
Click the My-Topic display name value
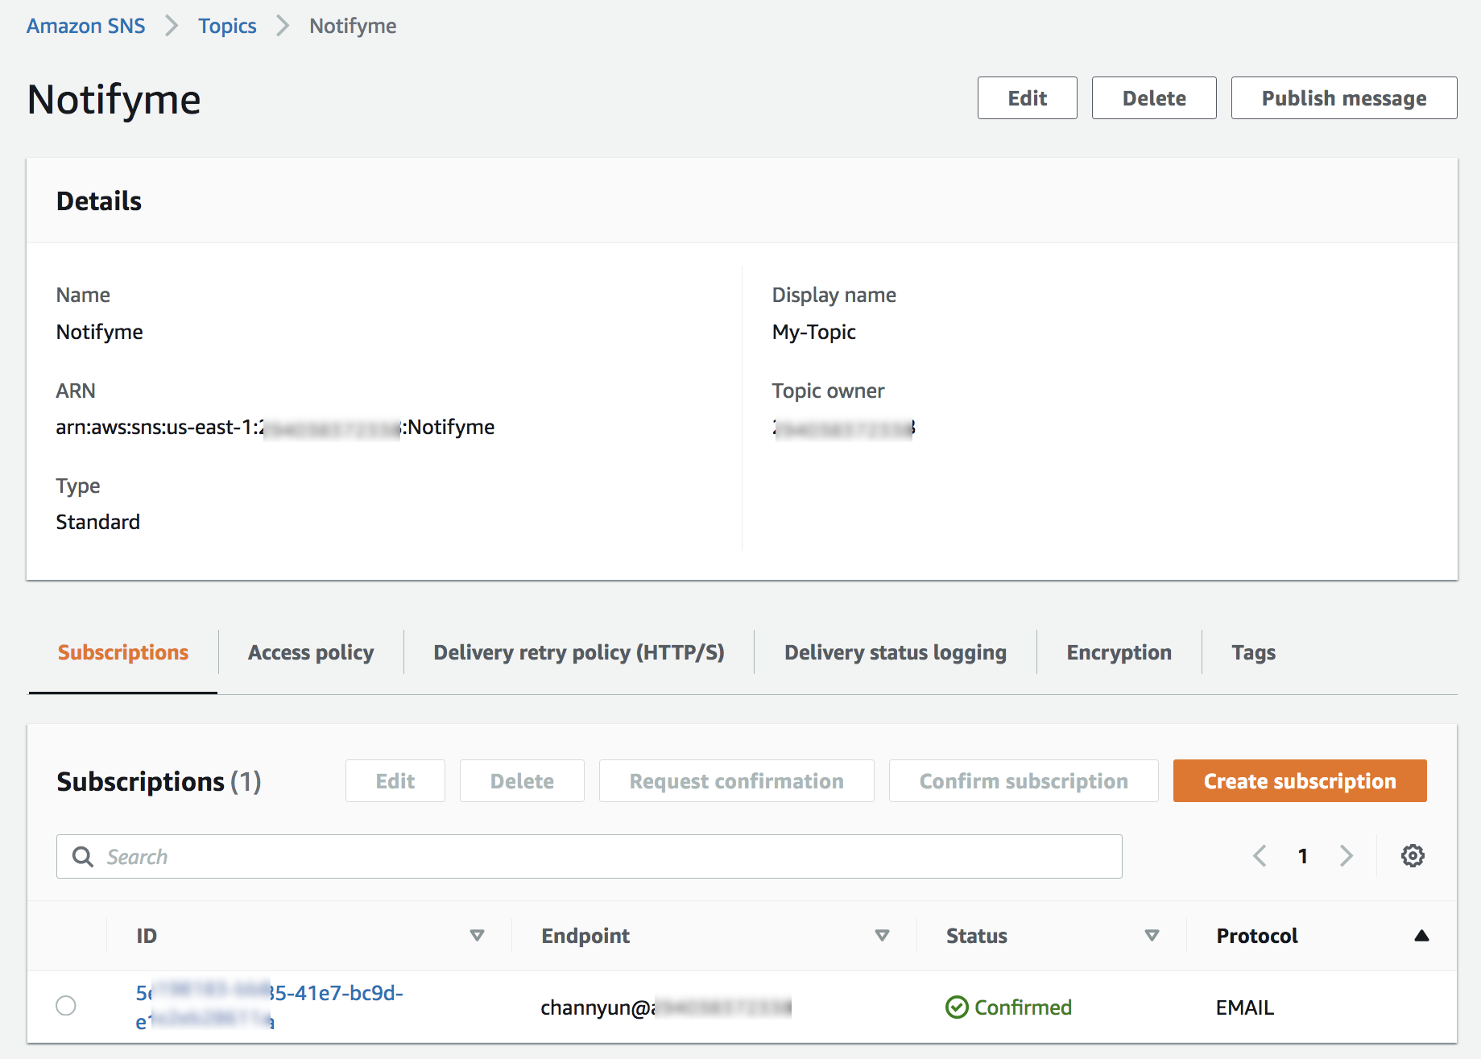[x=814, y=333]
